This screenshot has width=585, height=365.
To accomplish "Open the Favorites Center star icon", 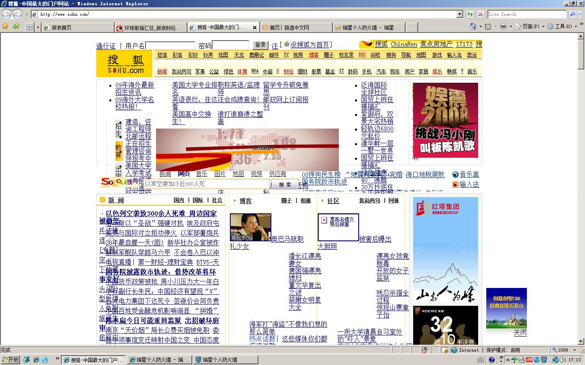I will tap(5, 27).
